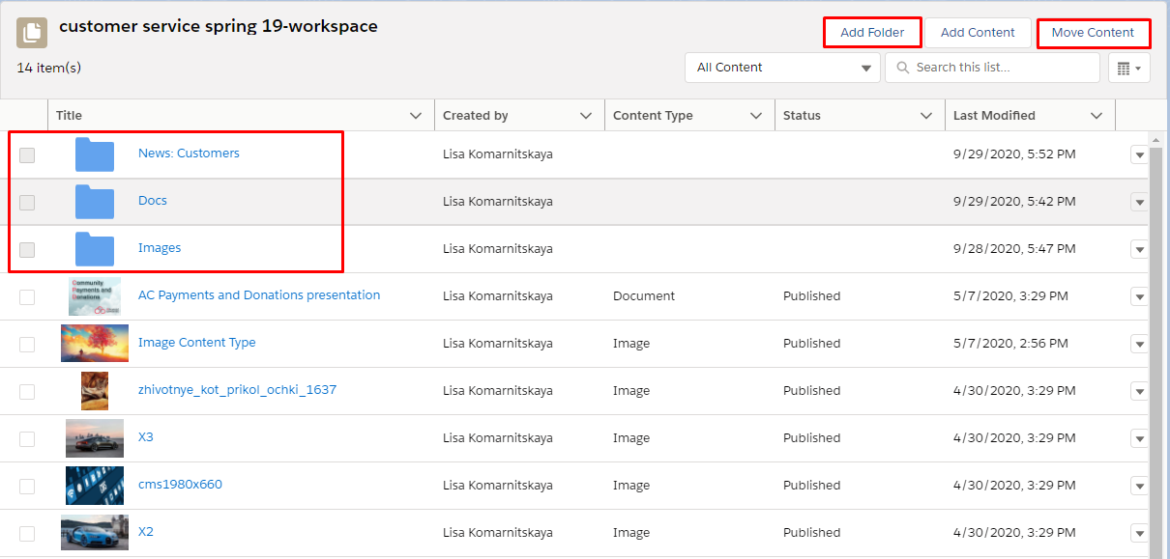
Task: Click the X3 car image thumbnail icon
Action: pyautogui.click(x=94, y=437)
